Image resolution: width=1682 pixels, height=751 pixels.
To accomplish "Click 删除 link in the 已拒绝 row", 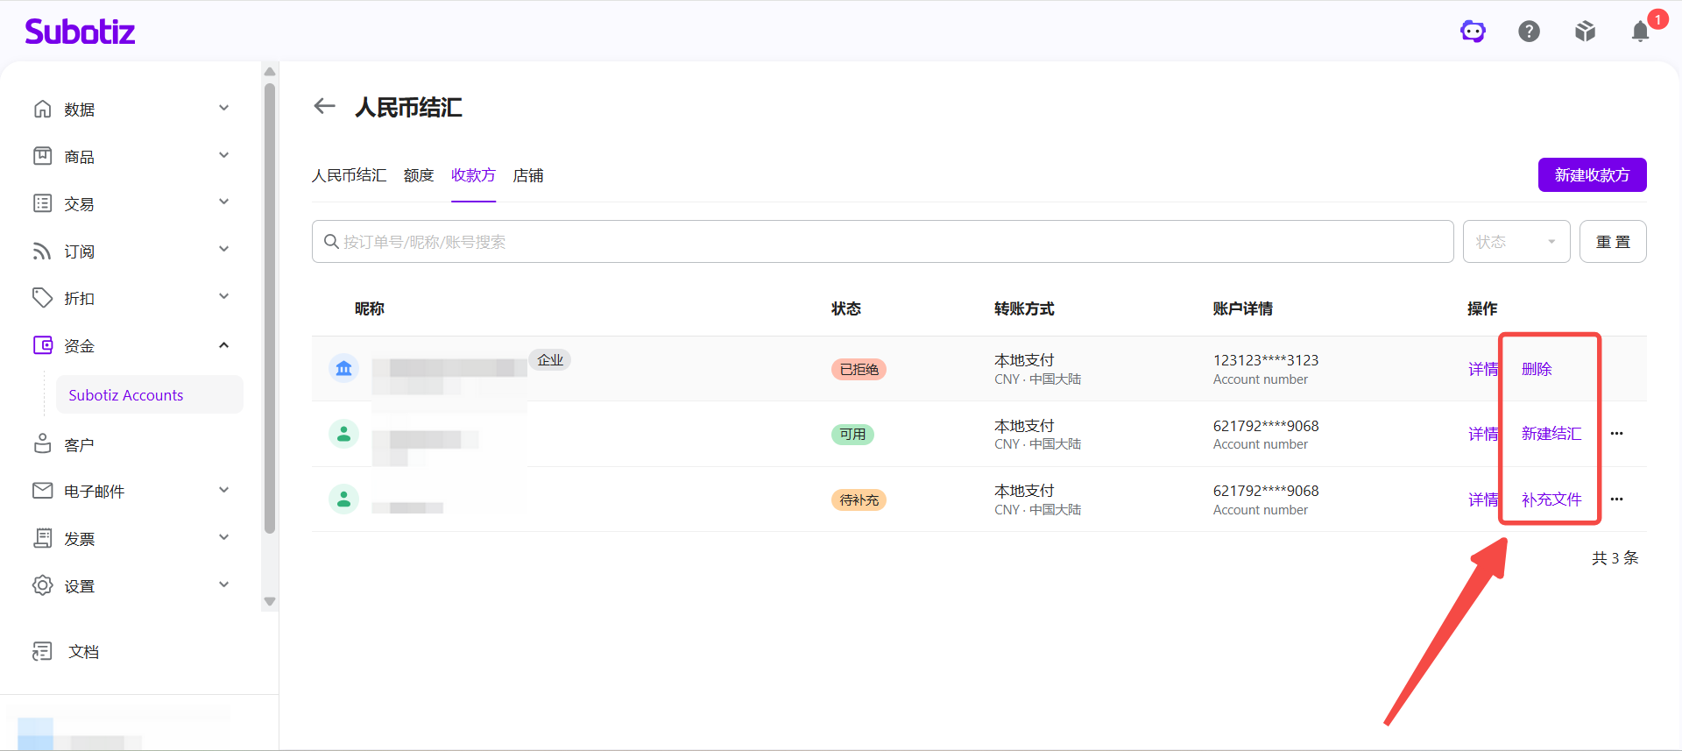I will pos(1537,369).
